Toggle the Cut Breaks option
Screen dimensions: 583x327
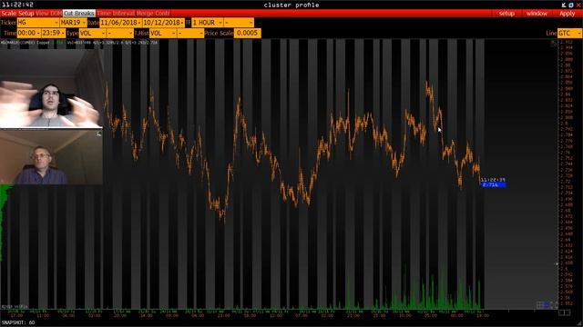click(x=79, y=14)
